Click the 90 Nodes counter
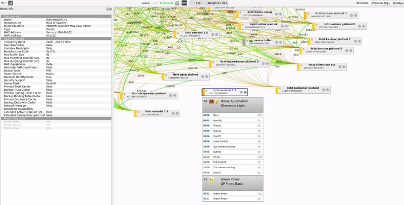 (x=363, y=3)
